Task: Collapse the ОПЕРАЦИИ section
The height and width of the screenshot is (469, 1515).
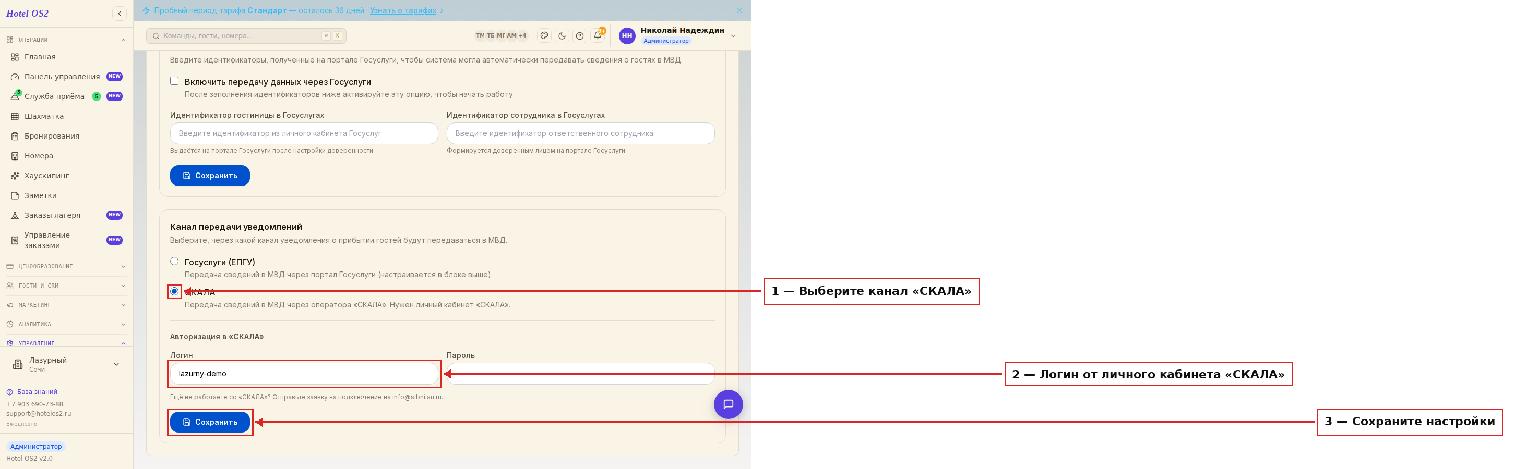Action: click(x=66, y=40)
